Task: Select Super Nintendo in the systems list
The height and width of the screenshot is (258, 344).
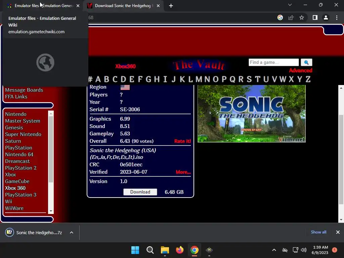Action: click(x=23, y=134)
